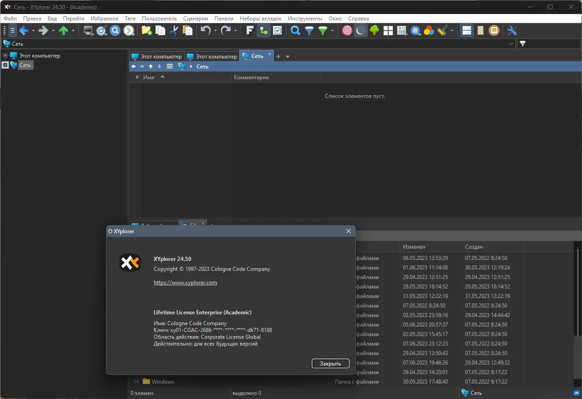The image size is (582, 399).
Task: Select the Mini Tree toolbar icon
Action: (x=263, y=30)
